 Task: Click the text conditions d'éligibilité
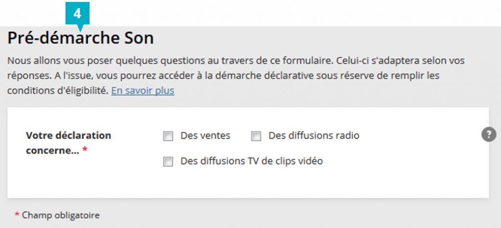58,91
